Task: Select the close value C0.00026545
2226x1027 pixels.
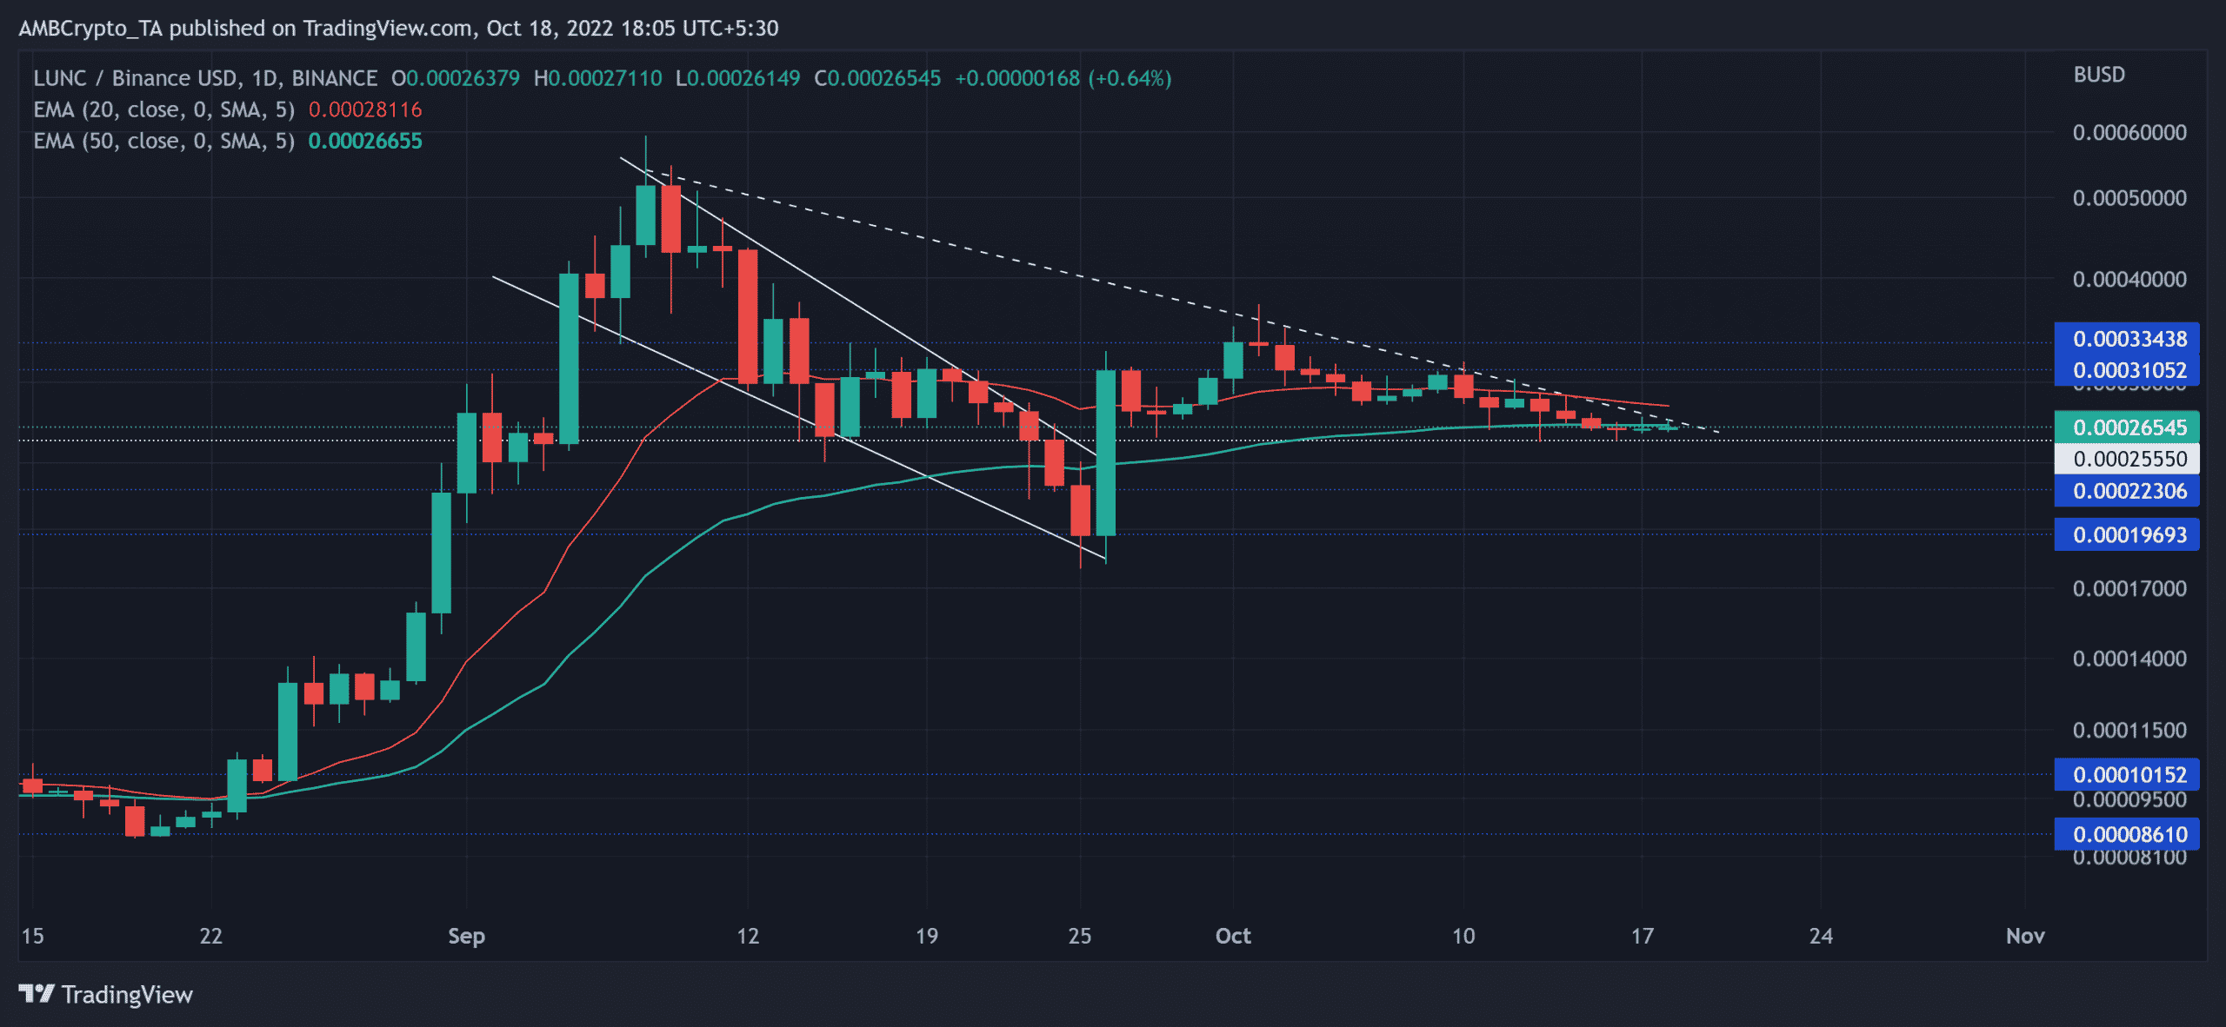Action: point(877,78)
